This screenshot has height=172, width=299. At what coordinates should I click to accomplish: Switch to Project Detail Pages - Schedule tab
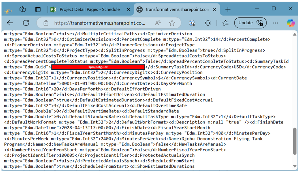click(90, 9)
